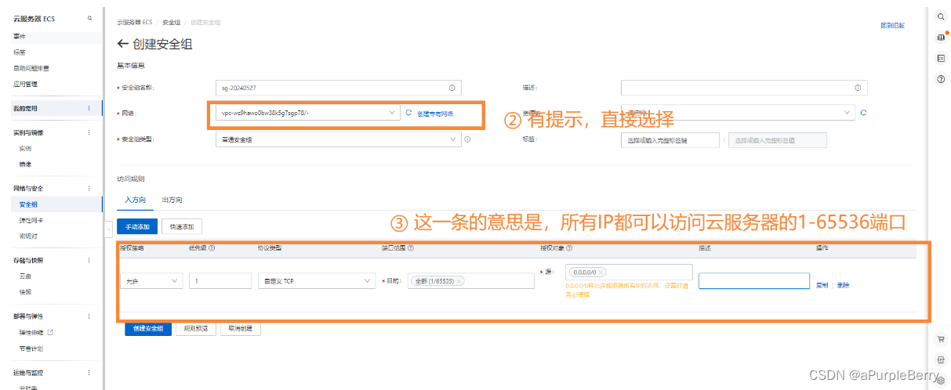This screenshot has height=390, width=951.
Task: Refresh the 网络 VPC list
Action: click(x=408, y=113)
